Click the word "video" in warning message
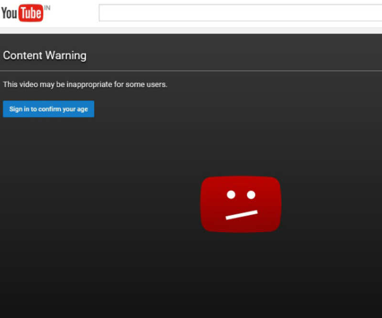The image size is (382, 318). (x=28, y=84)
